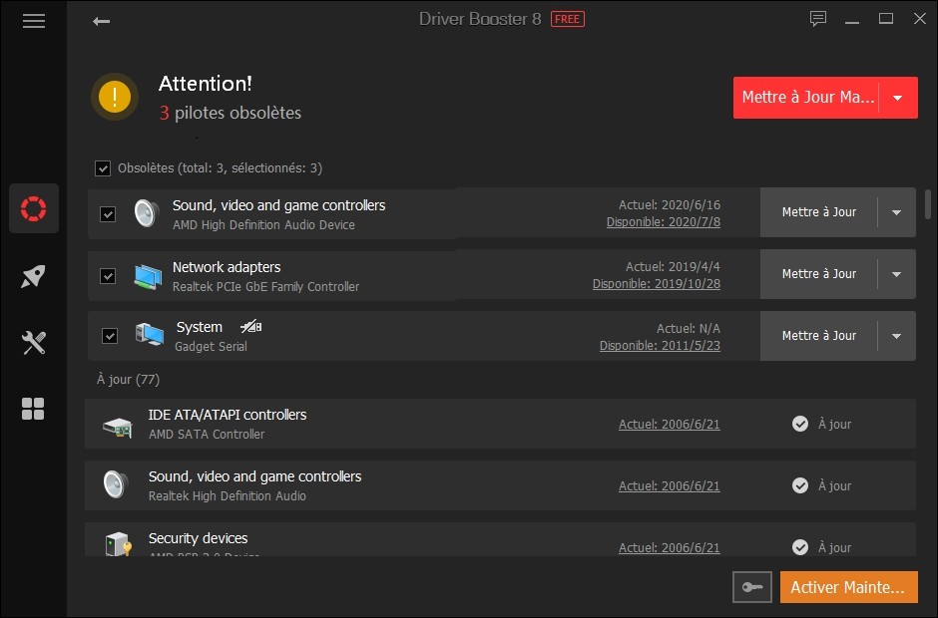This screenshot has height=618, width=938.
Task: Click the license key icon button
Action: [x=752, y=587]
